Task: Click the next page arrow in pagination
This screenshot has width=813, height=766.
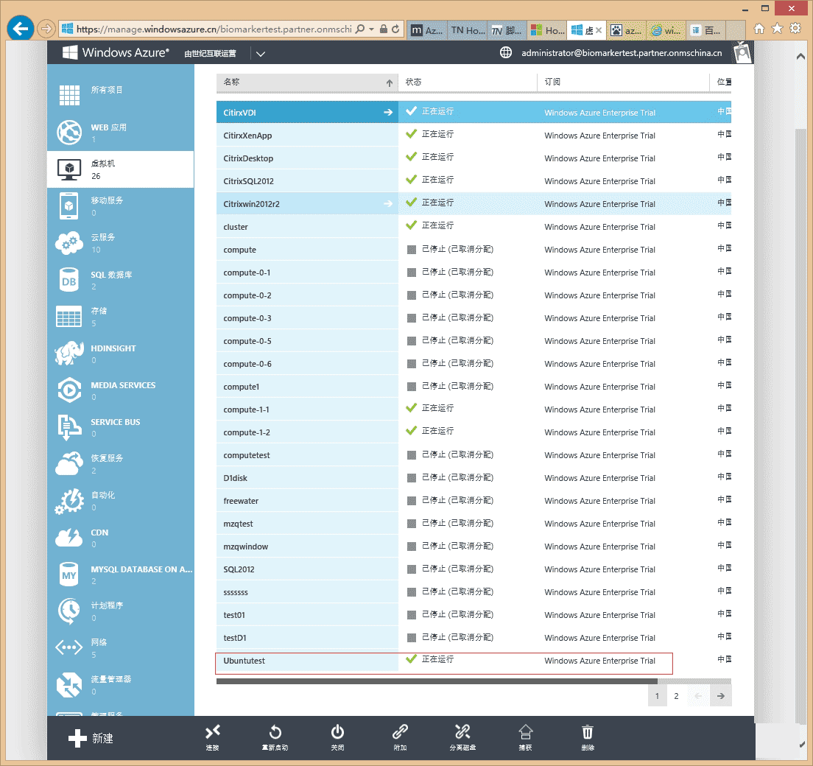Action: (x=721, y=696)
